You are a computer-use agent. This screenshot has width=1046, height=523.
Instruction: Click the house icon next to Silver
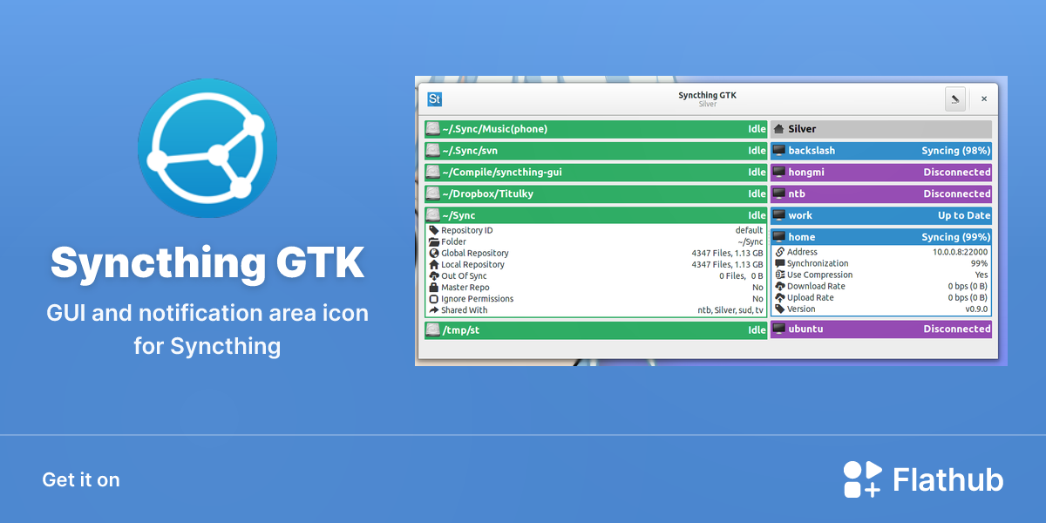[779, 129]
